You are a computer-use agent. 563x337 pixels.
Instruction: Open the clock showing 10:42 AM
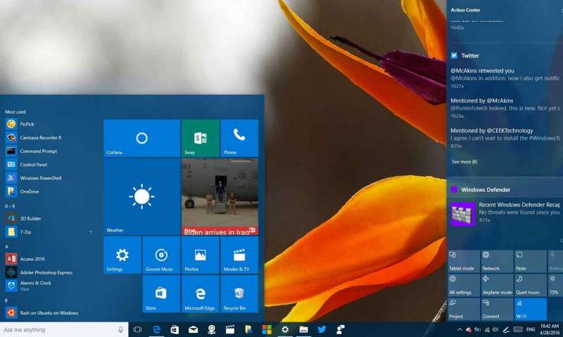tap(550, 329)
